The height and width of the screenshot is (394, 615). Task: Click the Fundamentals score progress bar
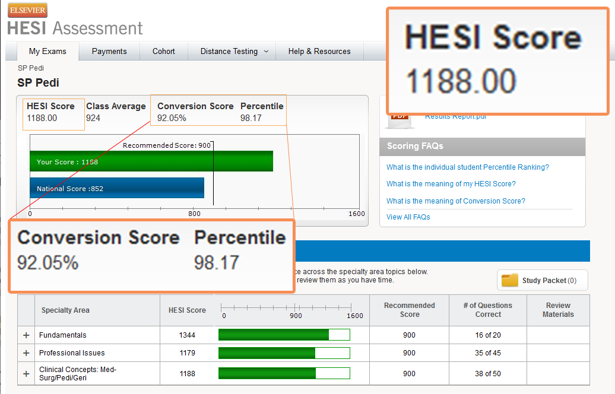tap(284, 335)
